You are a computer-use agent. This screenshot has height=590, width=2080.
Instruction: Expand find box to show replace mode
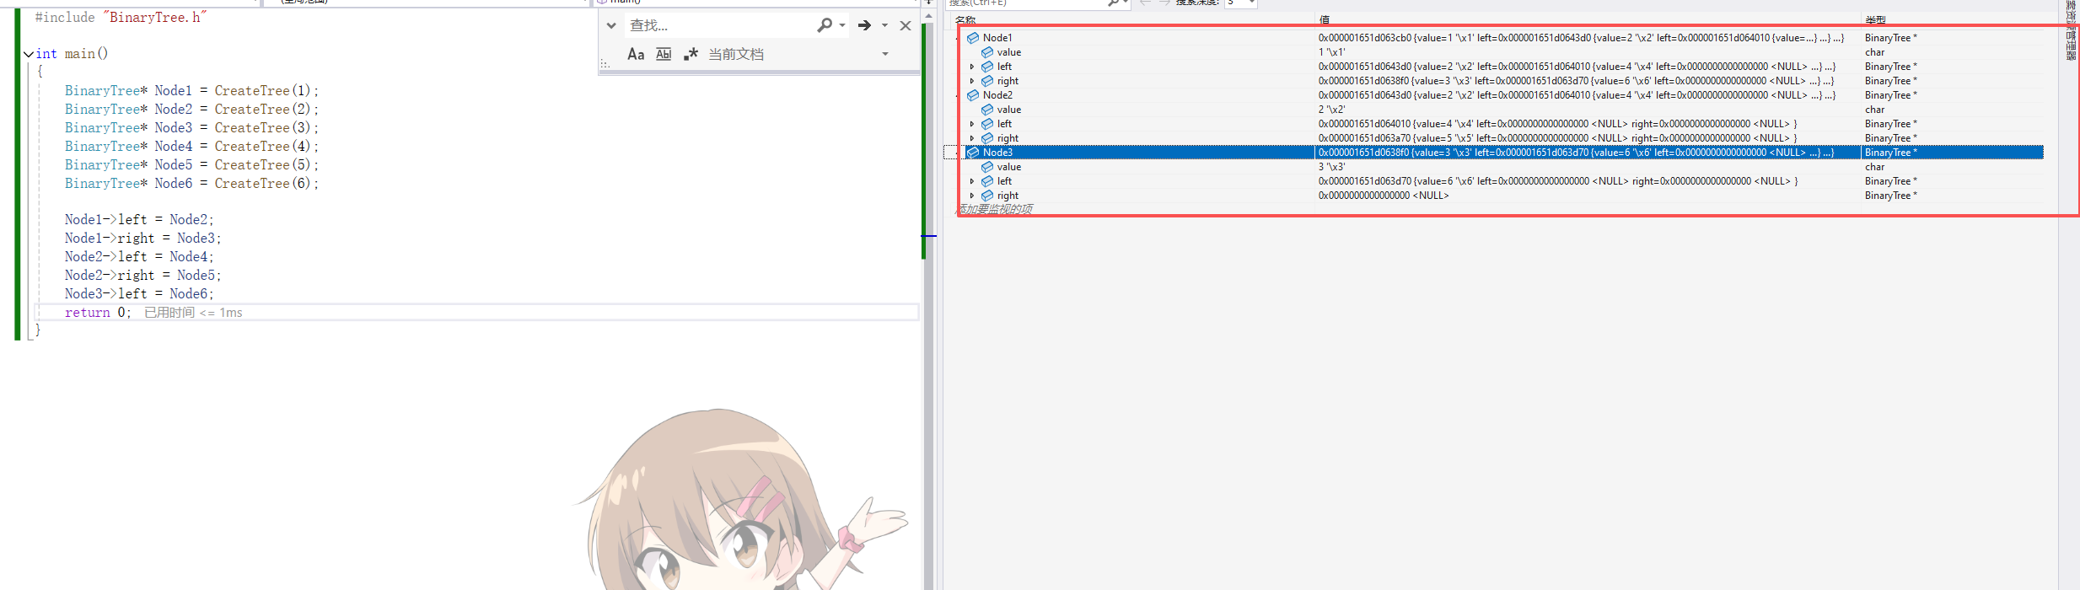pyautogui.click(x=611, y=25)
